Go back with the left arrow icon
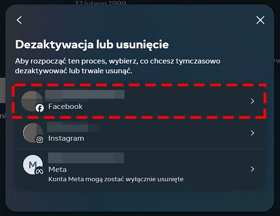This screenshot has height=216, width=280. [x=19, y=20]
